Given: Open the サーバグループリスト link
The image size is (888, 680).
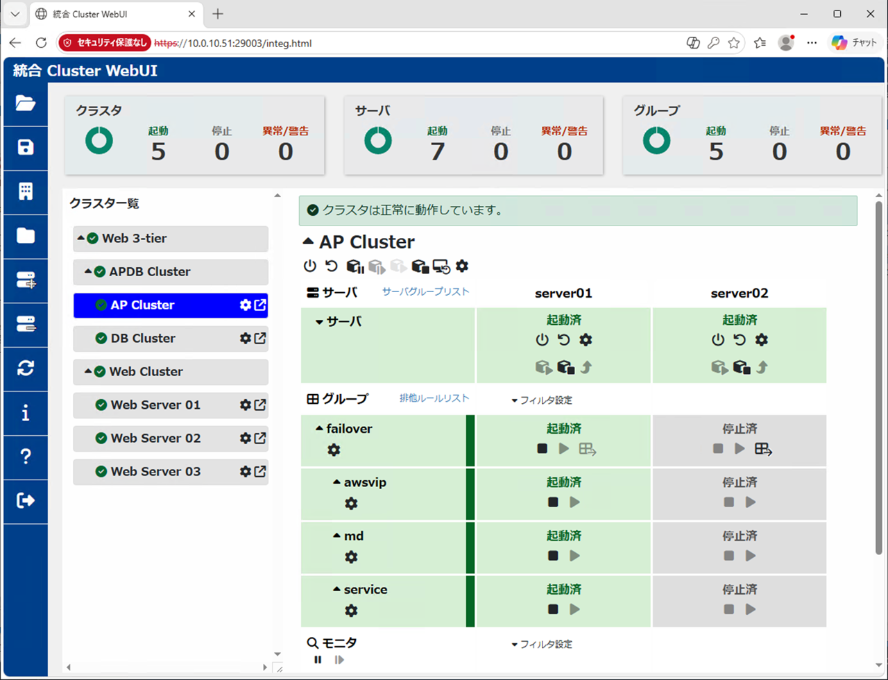Looking at the screenshot, I should (x=425, y=292).
